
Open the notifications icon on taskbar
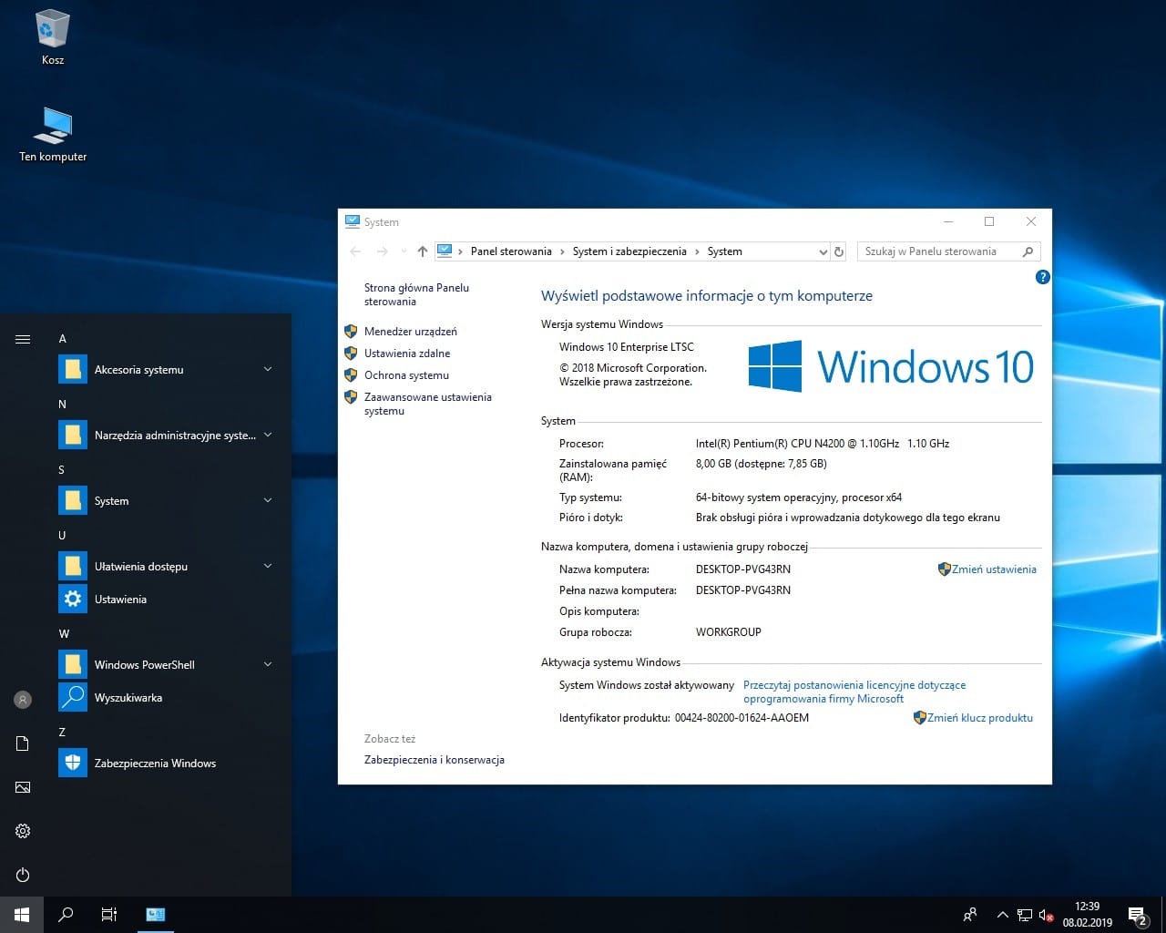[x=1137, y=914]
